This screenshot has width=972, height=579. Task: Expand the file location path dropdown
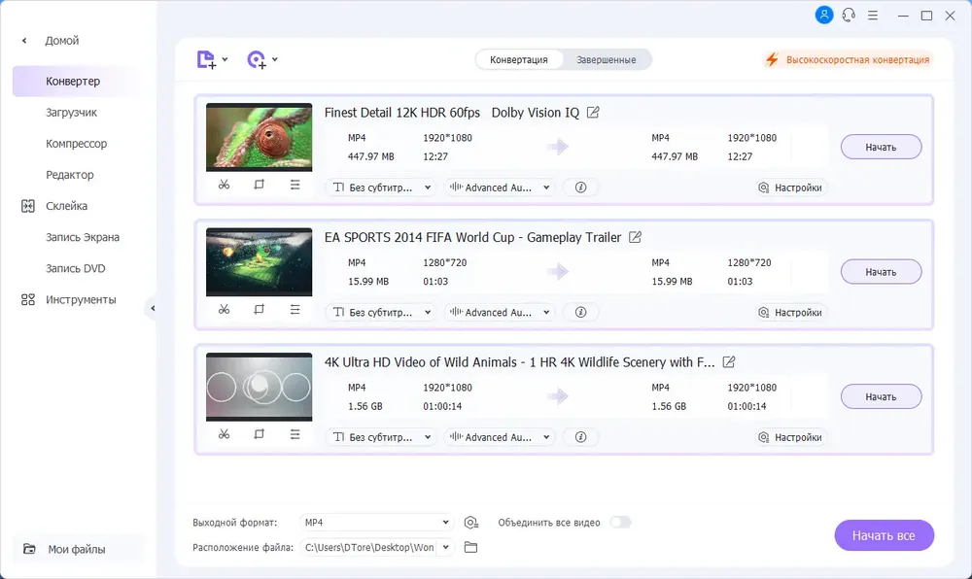(445, 547)
